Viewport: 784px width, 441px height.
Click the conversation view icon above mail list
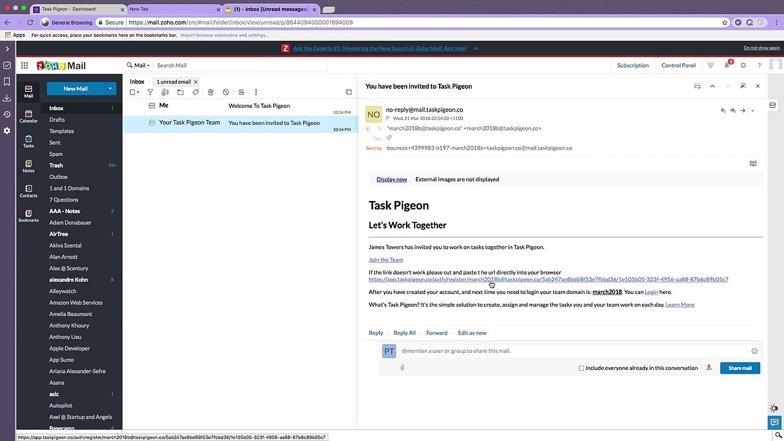click(349, 92)
